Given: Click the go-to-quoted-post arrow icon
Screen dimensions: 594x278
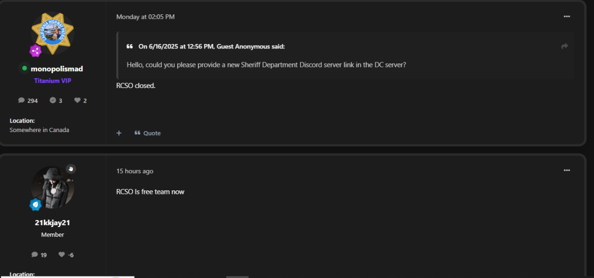Looking at the screenshot, I should point(565,46).
